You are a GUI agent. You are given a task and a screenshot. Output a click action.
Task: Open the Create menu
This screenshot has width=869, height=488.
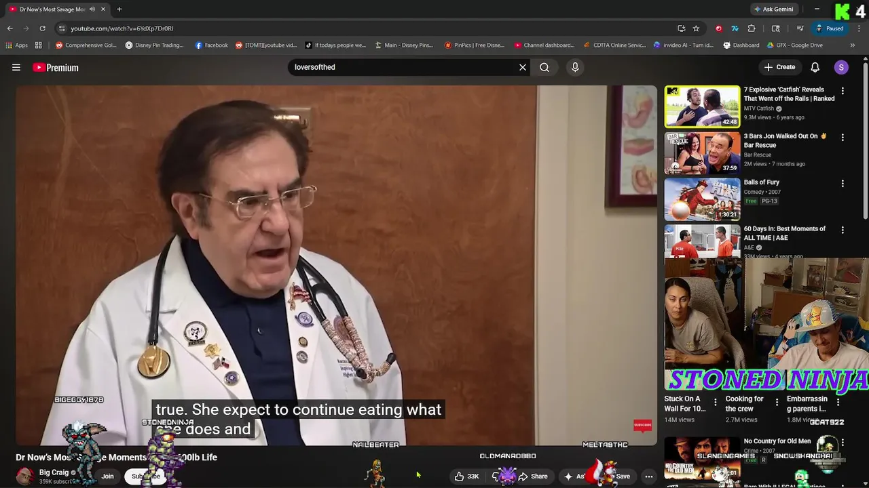click(x=779, y=67)
